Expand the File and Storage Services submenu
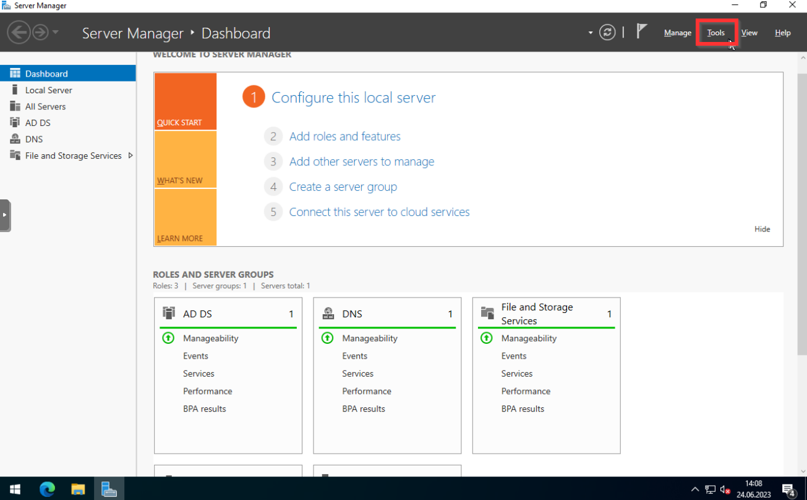The height and width of the screenshot is (500, 807). point(130,156)
